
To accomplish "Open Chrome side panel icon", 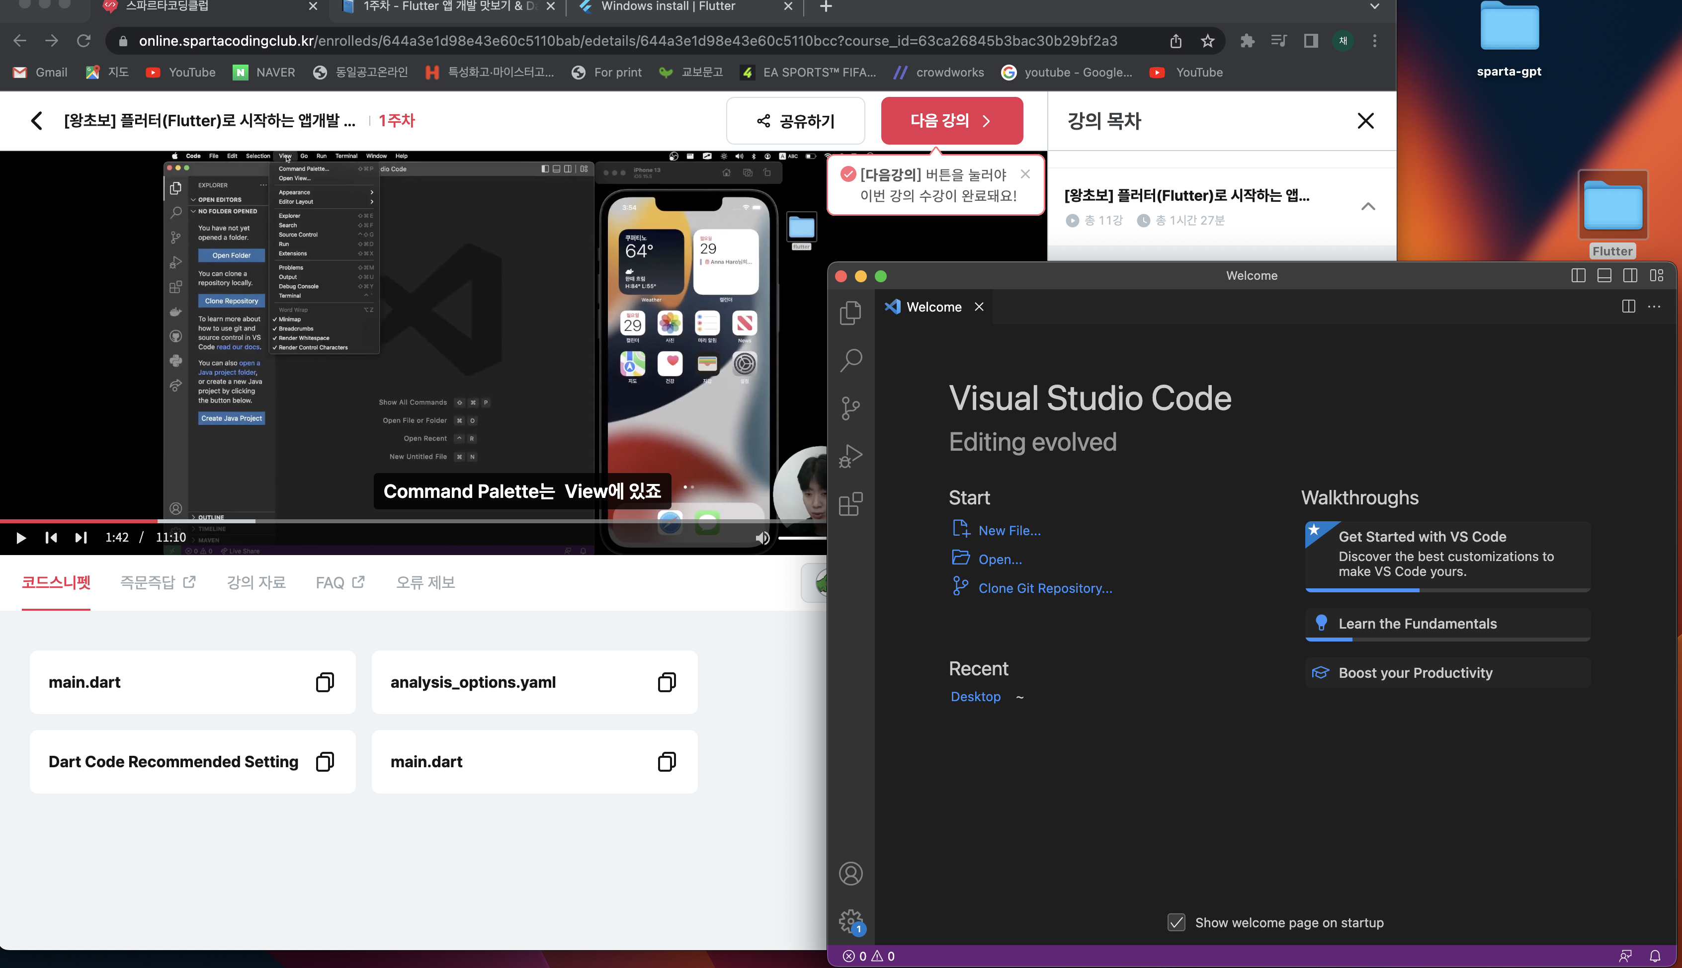I will [1310, 41].
